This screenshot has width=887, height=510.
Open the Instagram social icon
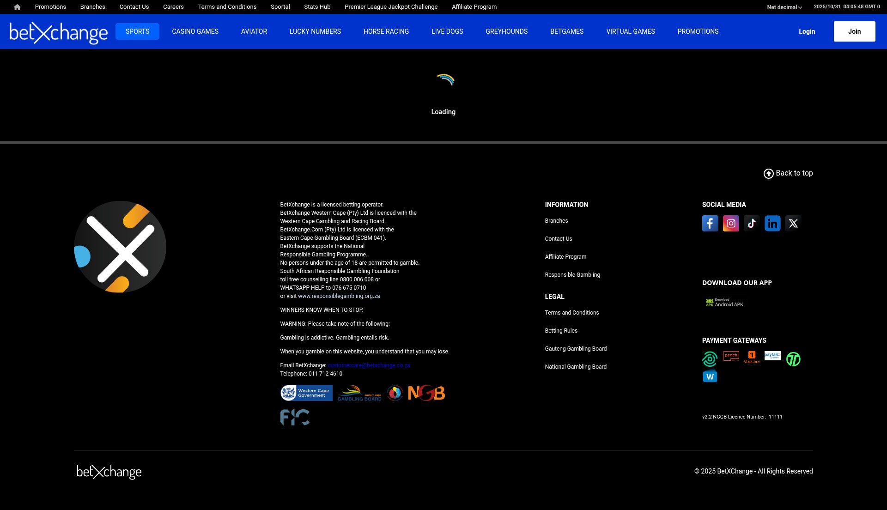click(731, 224)
